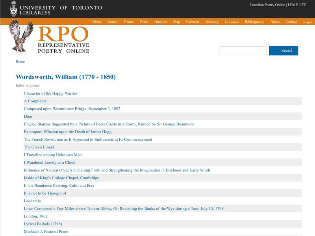The height and width of the screenshot is (236, 315).
Task: Go to the Poems menu
Action: 129,22
